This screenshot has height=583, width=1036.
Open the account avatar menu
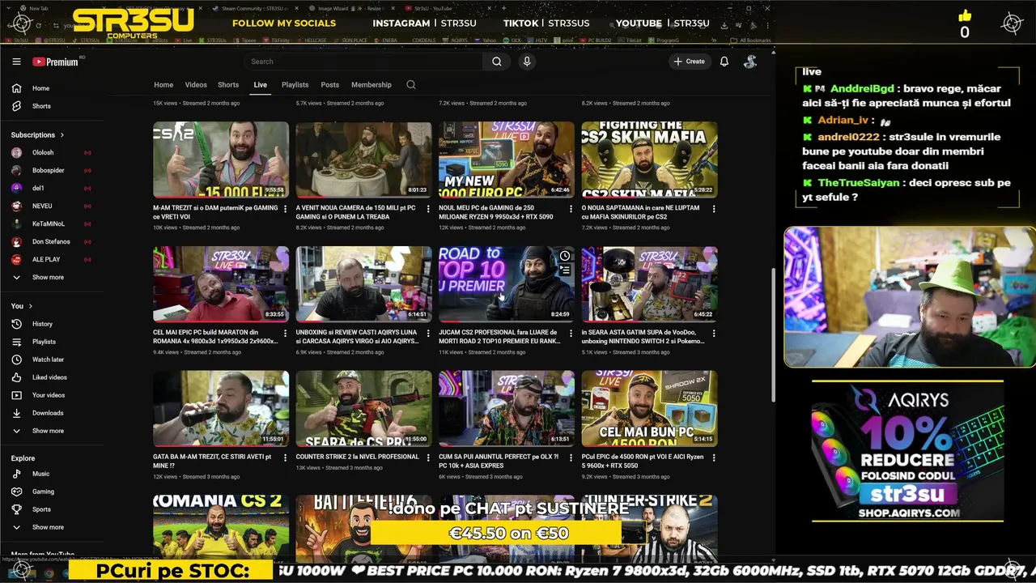click(x=750, y=62)
